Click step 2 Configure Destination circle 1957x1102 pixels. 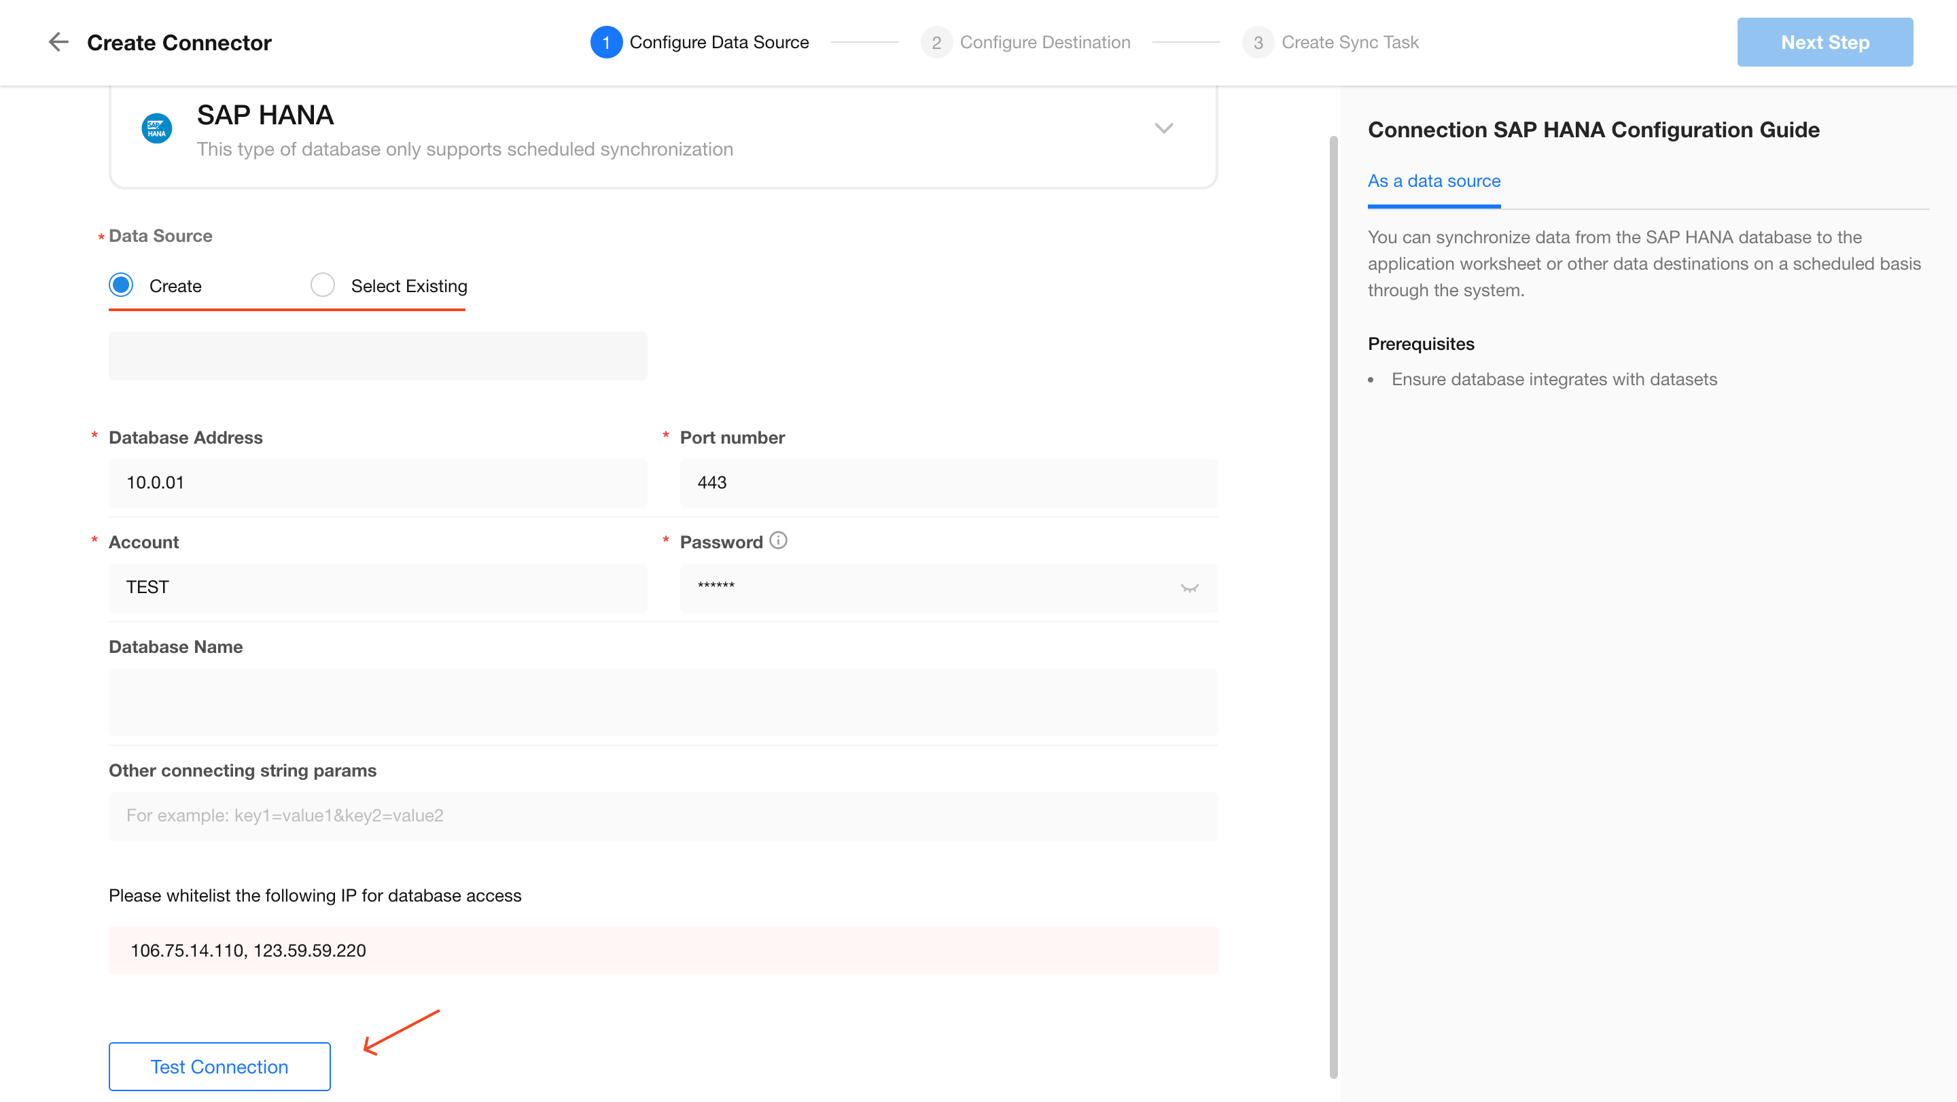[x=936, y=43]
